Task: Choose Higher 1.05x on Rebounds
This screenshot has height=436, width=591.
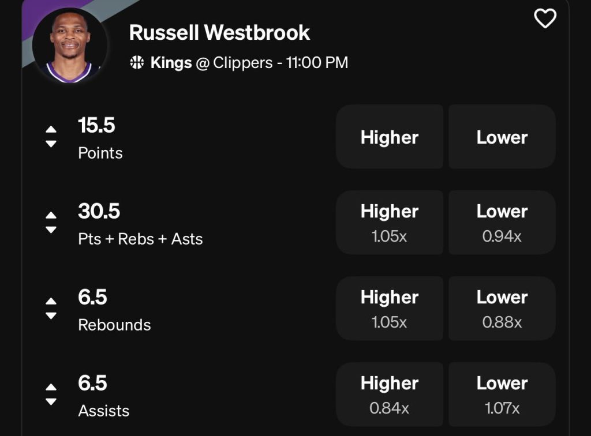Action: [x=390, y=308]
